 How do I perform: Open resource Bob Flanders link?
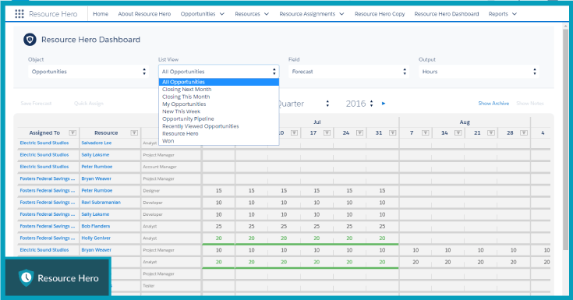click(x=96, y=226)
